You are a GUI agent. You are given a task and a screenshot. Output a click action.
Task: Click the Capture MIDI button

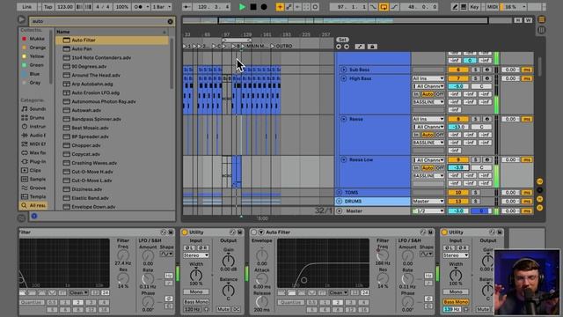pos(306,7)
